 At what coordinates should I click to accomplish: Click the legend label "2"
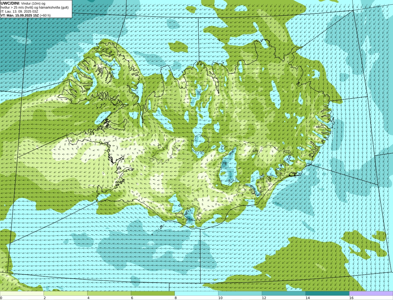tap(45, 298)
